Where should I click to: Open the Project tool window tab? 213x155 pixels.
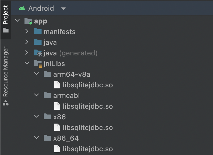tap(5, 19)
